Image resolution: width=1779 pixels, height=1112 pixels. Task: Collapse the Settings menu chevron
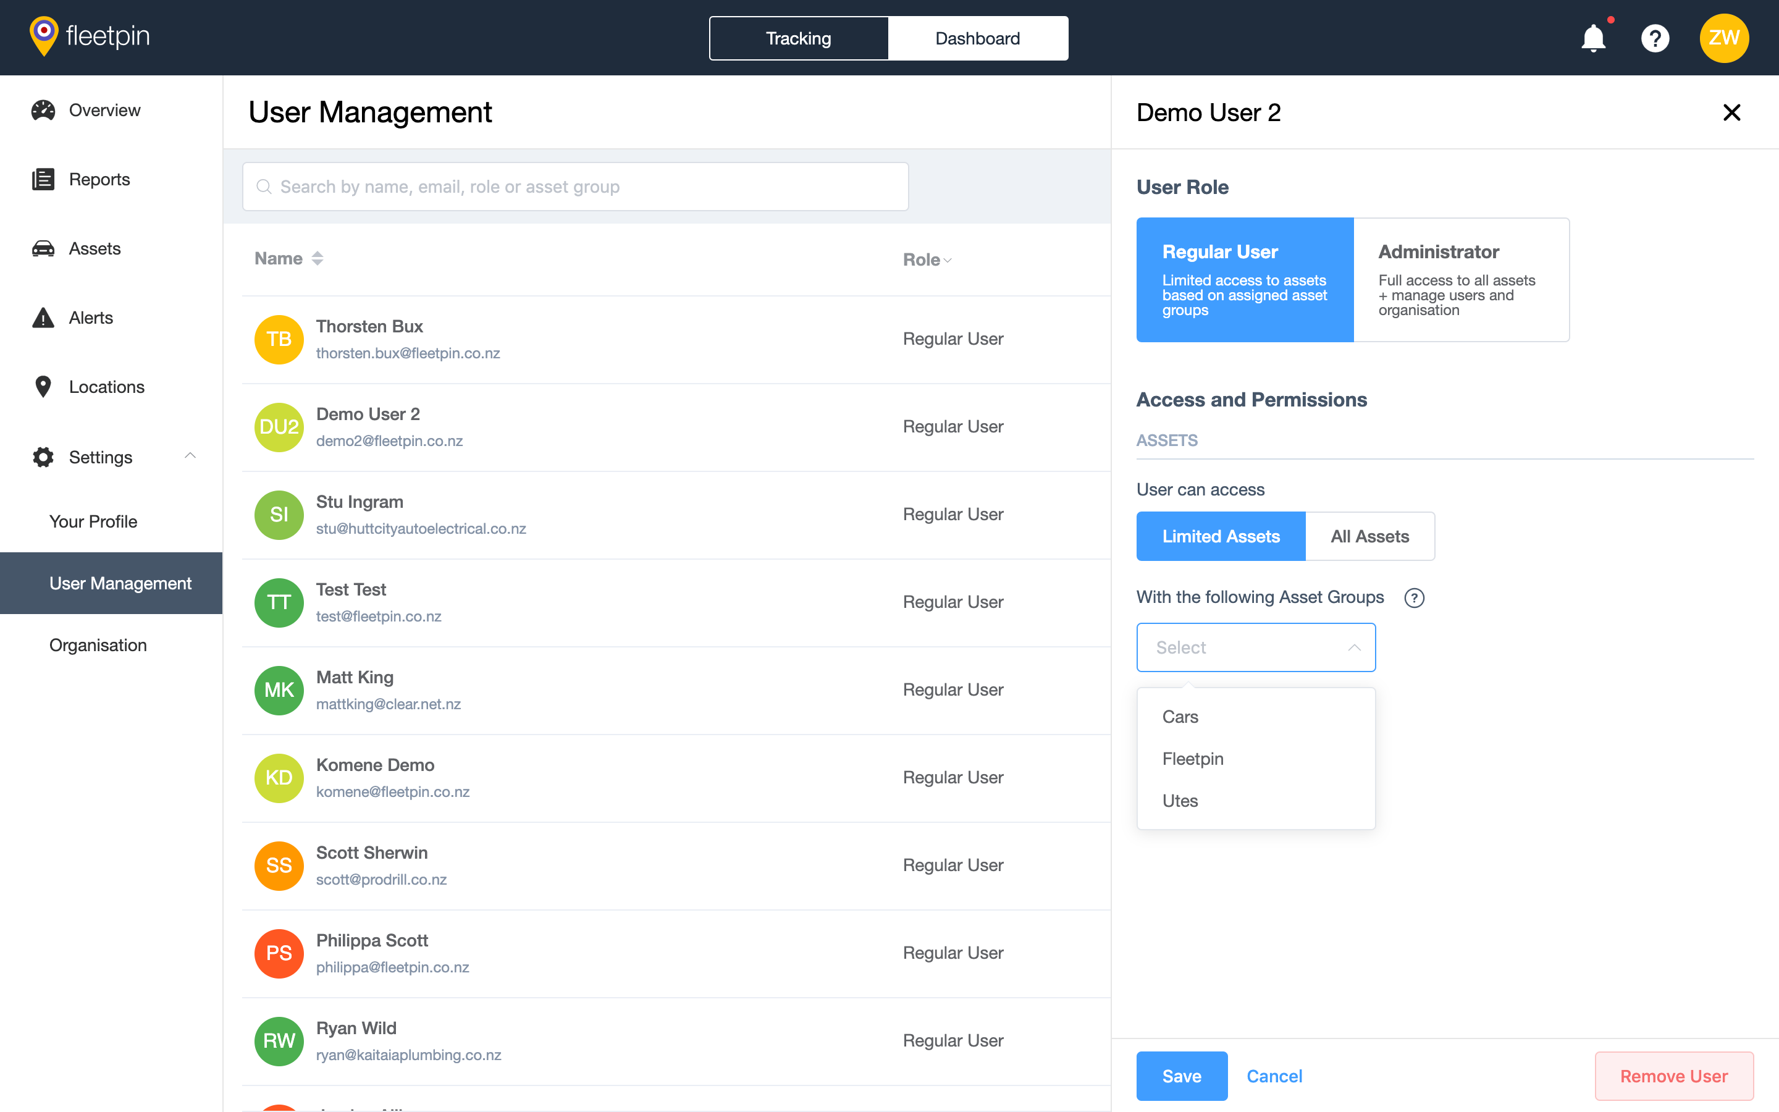(x=190, y=456)
